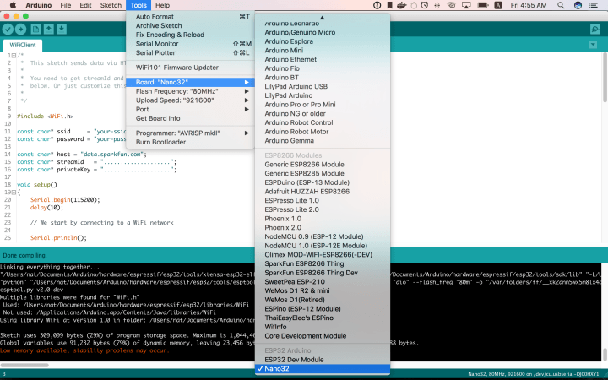This screenshot has height=380, width=608.
Task: Select the checked Nano32 board
Action: 323,369
